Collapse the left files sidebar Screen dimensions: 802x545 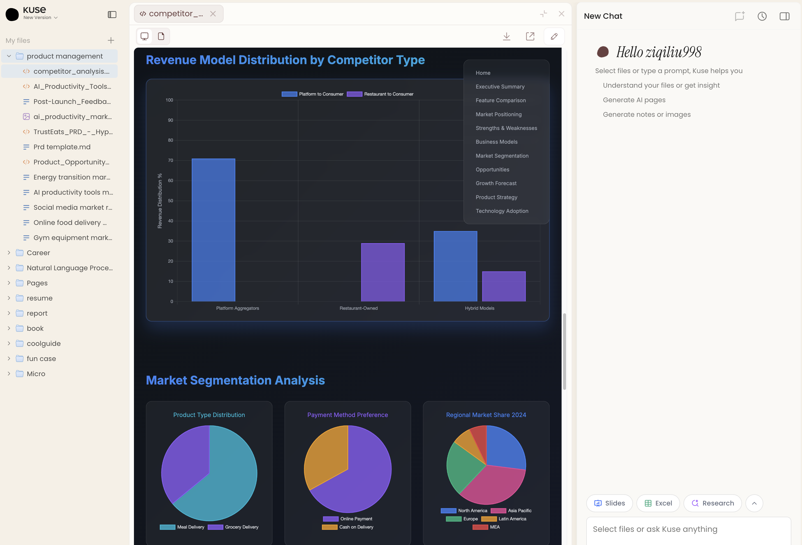tap(112, 15)
